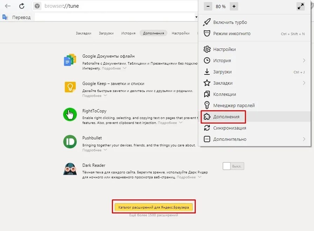Click the downloads arrow icon
Image resolution: width=314 pixels, height=231 pixels.
tap(207, 72)
